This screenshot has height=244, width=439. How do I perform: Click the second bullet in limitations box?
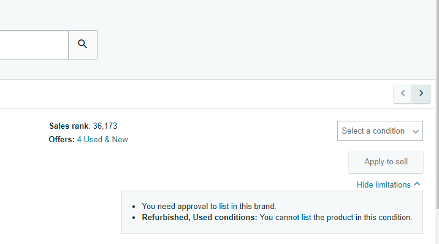pyautogui.click(x=134, y=218)
